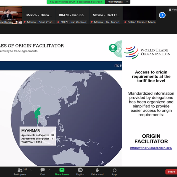Click the 'gateway to trade agreements' subtitle
The height and width of the screenshot is (177, 177).
pos(19,51)
